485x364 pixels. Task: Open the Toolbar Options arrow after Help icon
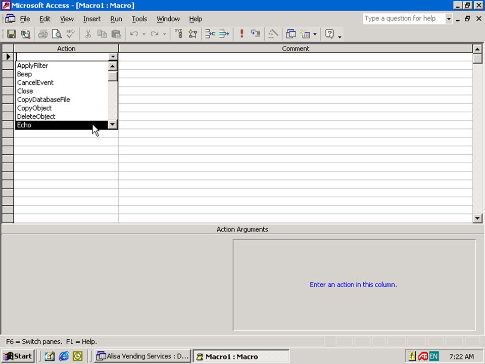pyautogui.click(x=339, y=36)
